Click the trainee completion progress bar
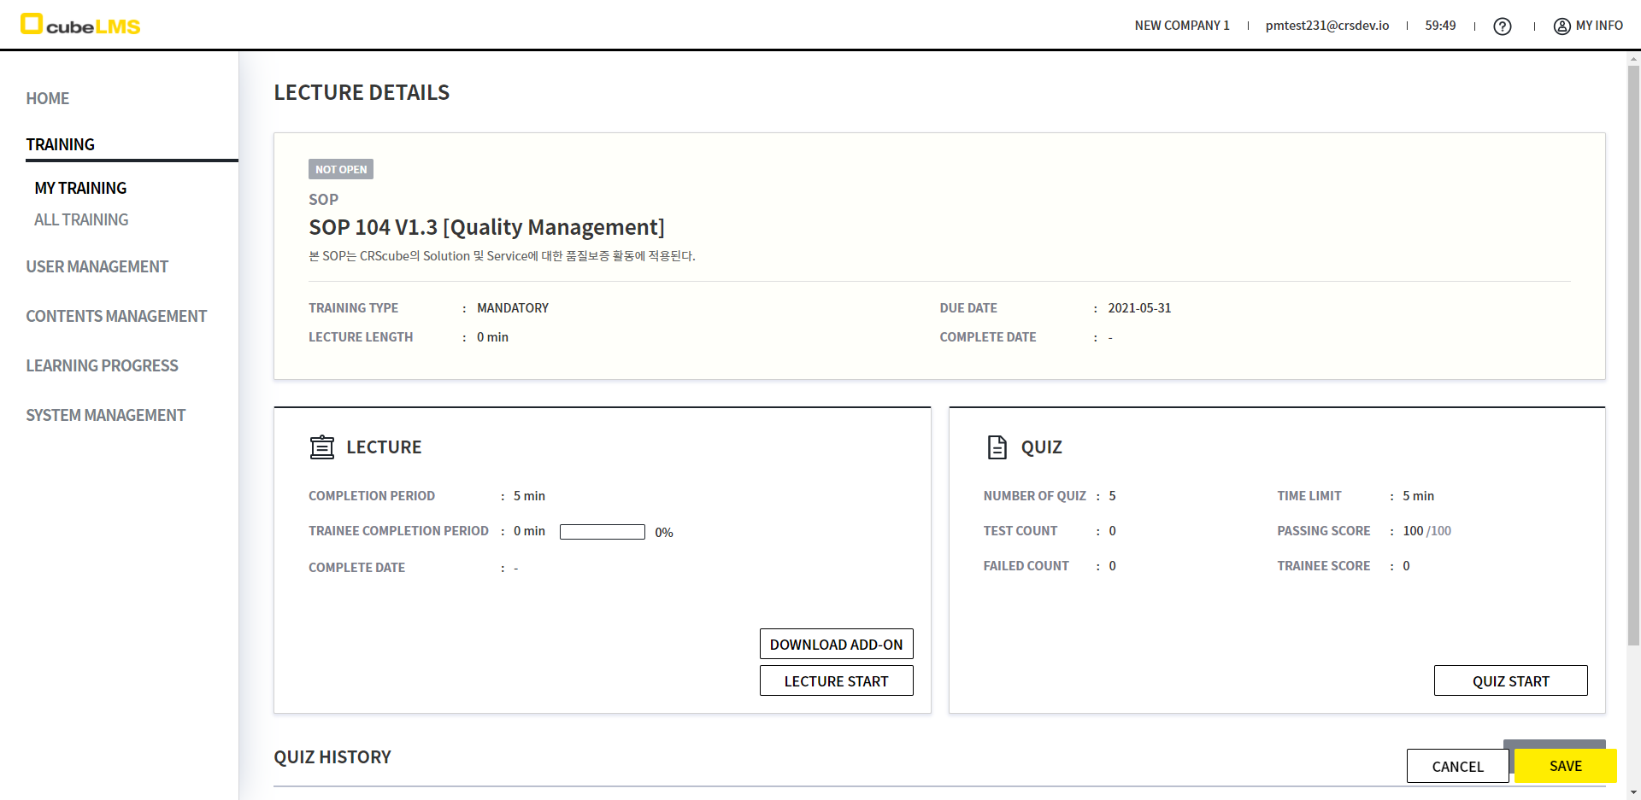Viewport: 1641px width, 800px height. tap(602, 532)
